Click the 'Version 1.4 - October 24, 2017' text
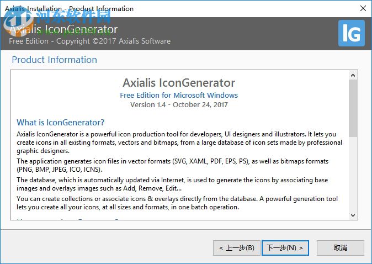 coord(179,104)
